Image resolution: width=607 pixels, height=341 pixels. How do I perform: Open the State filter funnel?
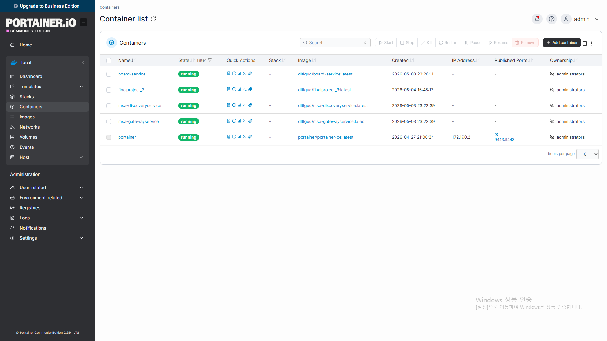coord(209,60)
